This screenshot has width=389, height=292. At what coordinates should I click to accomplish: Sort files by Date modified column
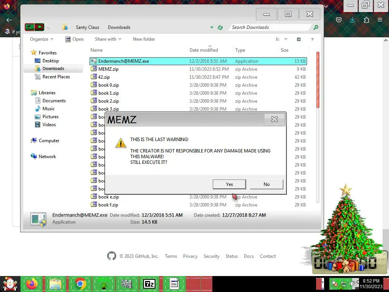pos(204,50)
